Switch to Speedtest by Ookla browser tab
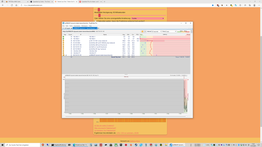Screen dimensions: 262x147 [41, 2]
